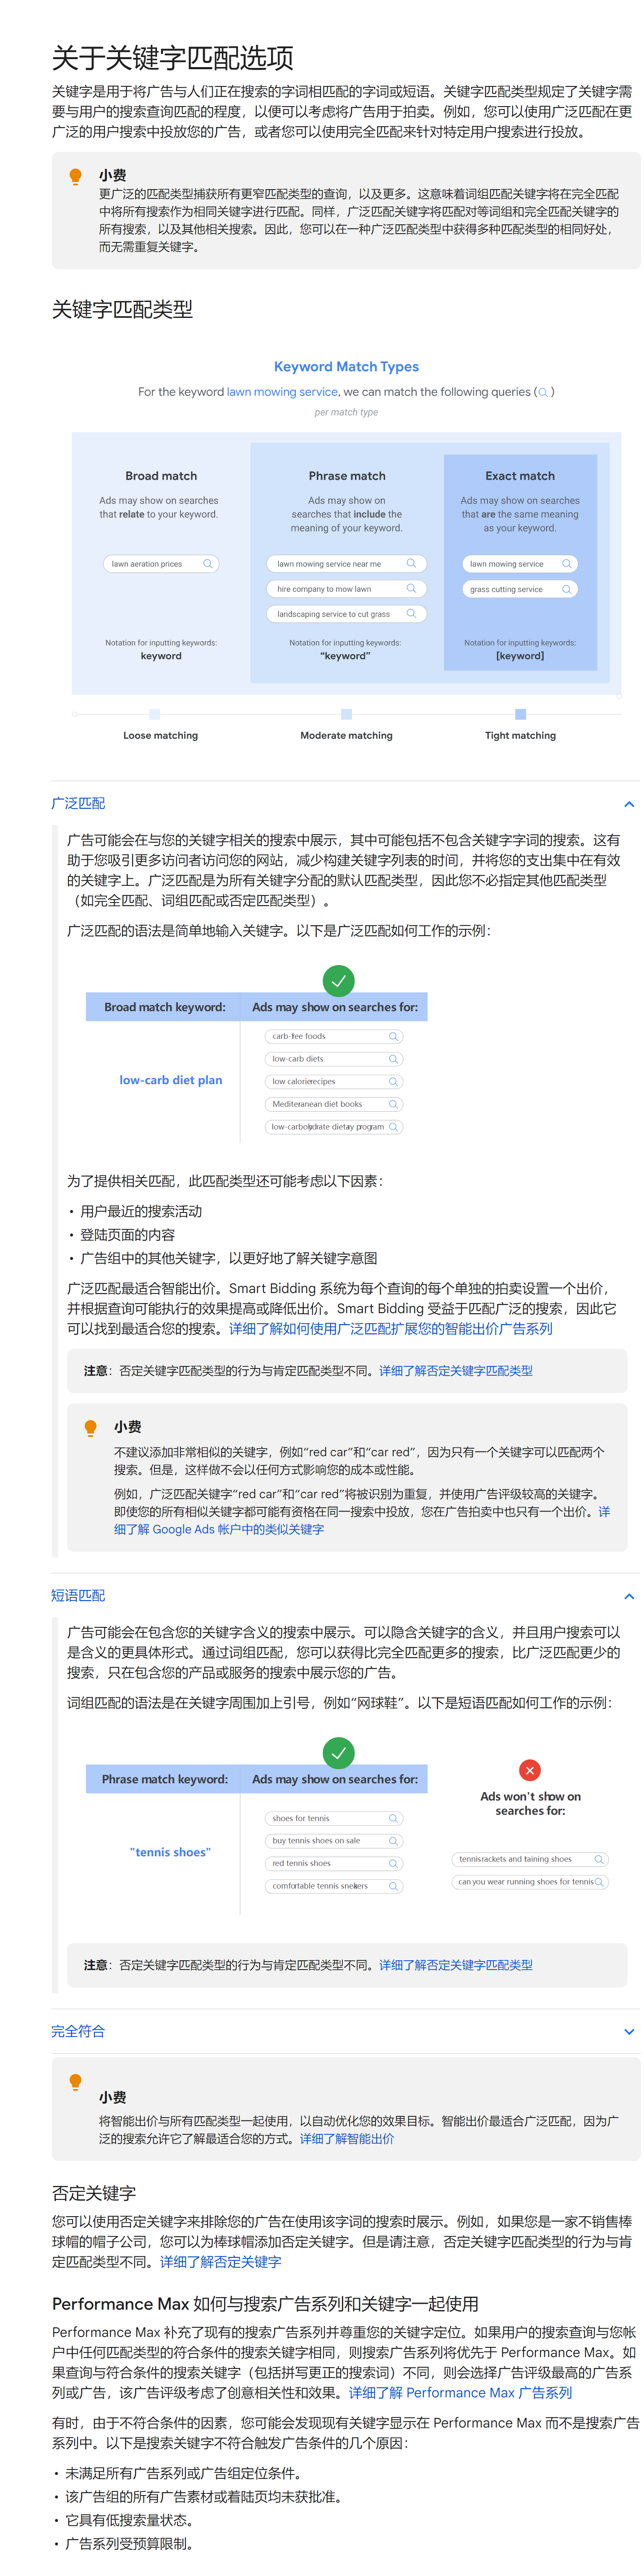
Task: Click the Phrase match panel title
Action: click(347, 476)
